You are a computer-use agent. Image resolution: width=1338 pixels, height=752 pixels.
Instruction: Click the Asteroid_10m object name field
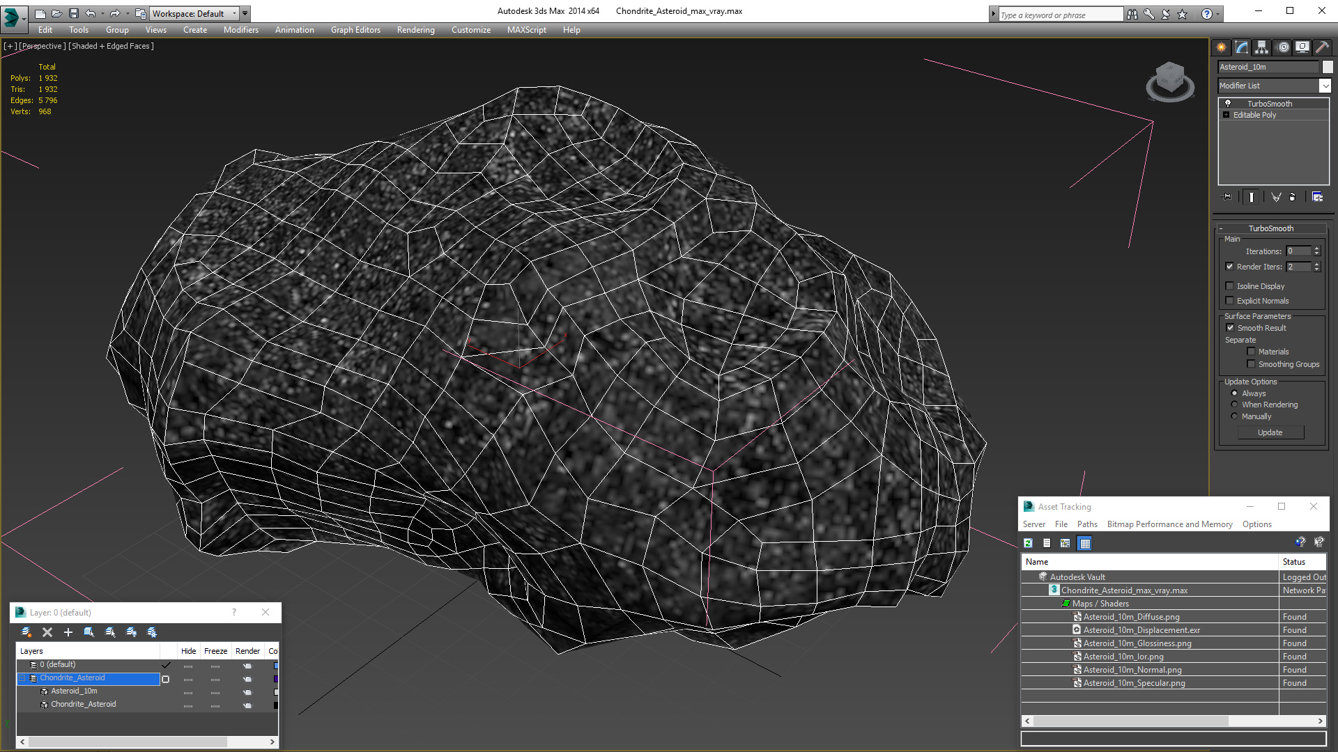point(1268,67)
